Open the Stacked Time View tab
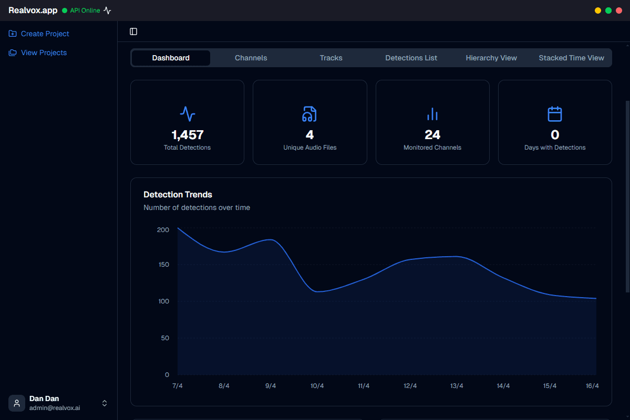 click(571, 58)
